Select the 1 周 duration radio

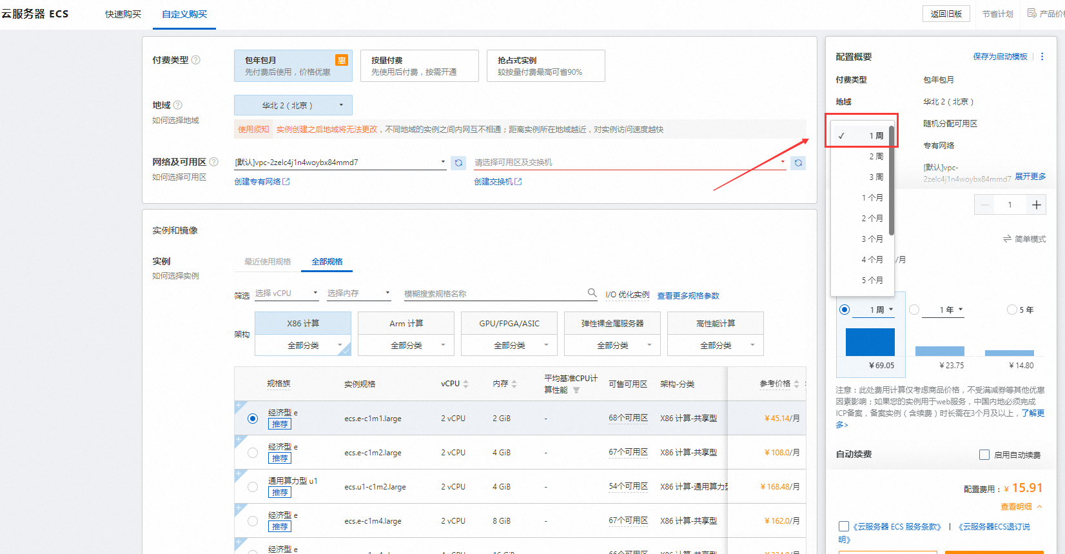[845, 310]
